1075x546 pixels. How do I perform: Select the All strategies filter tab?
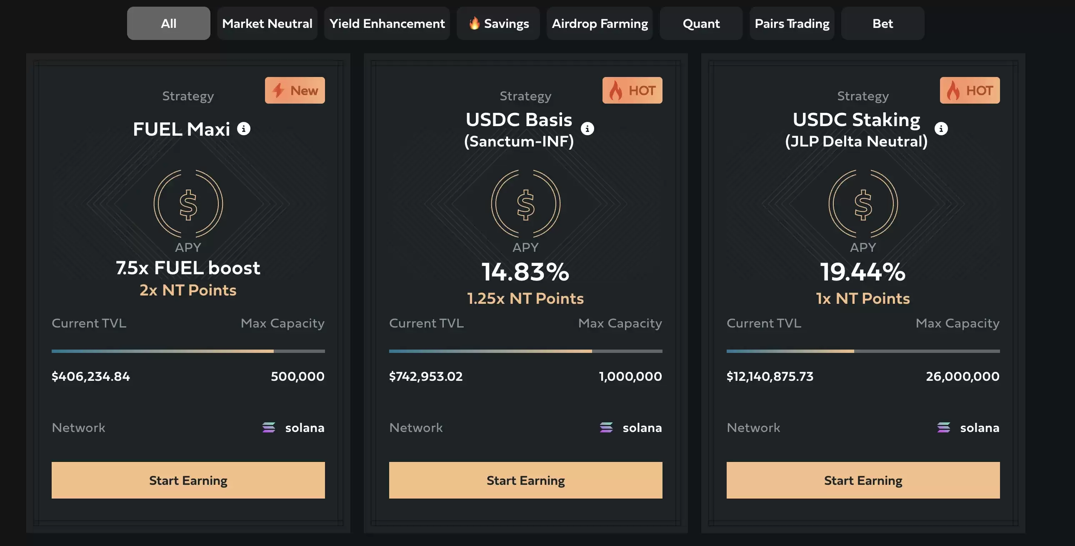click(169, 23)
